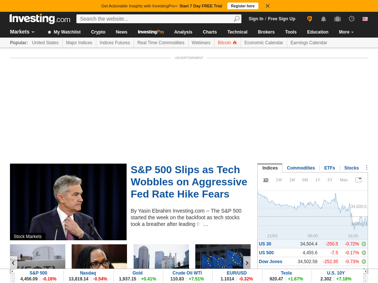The image size is (378, 283).
Task: Open the InvestingPro shield icon
Action: [x=310, y=19]
